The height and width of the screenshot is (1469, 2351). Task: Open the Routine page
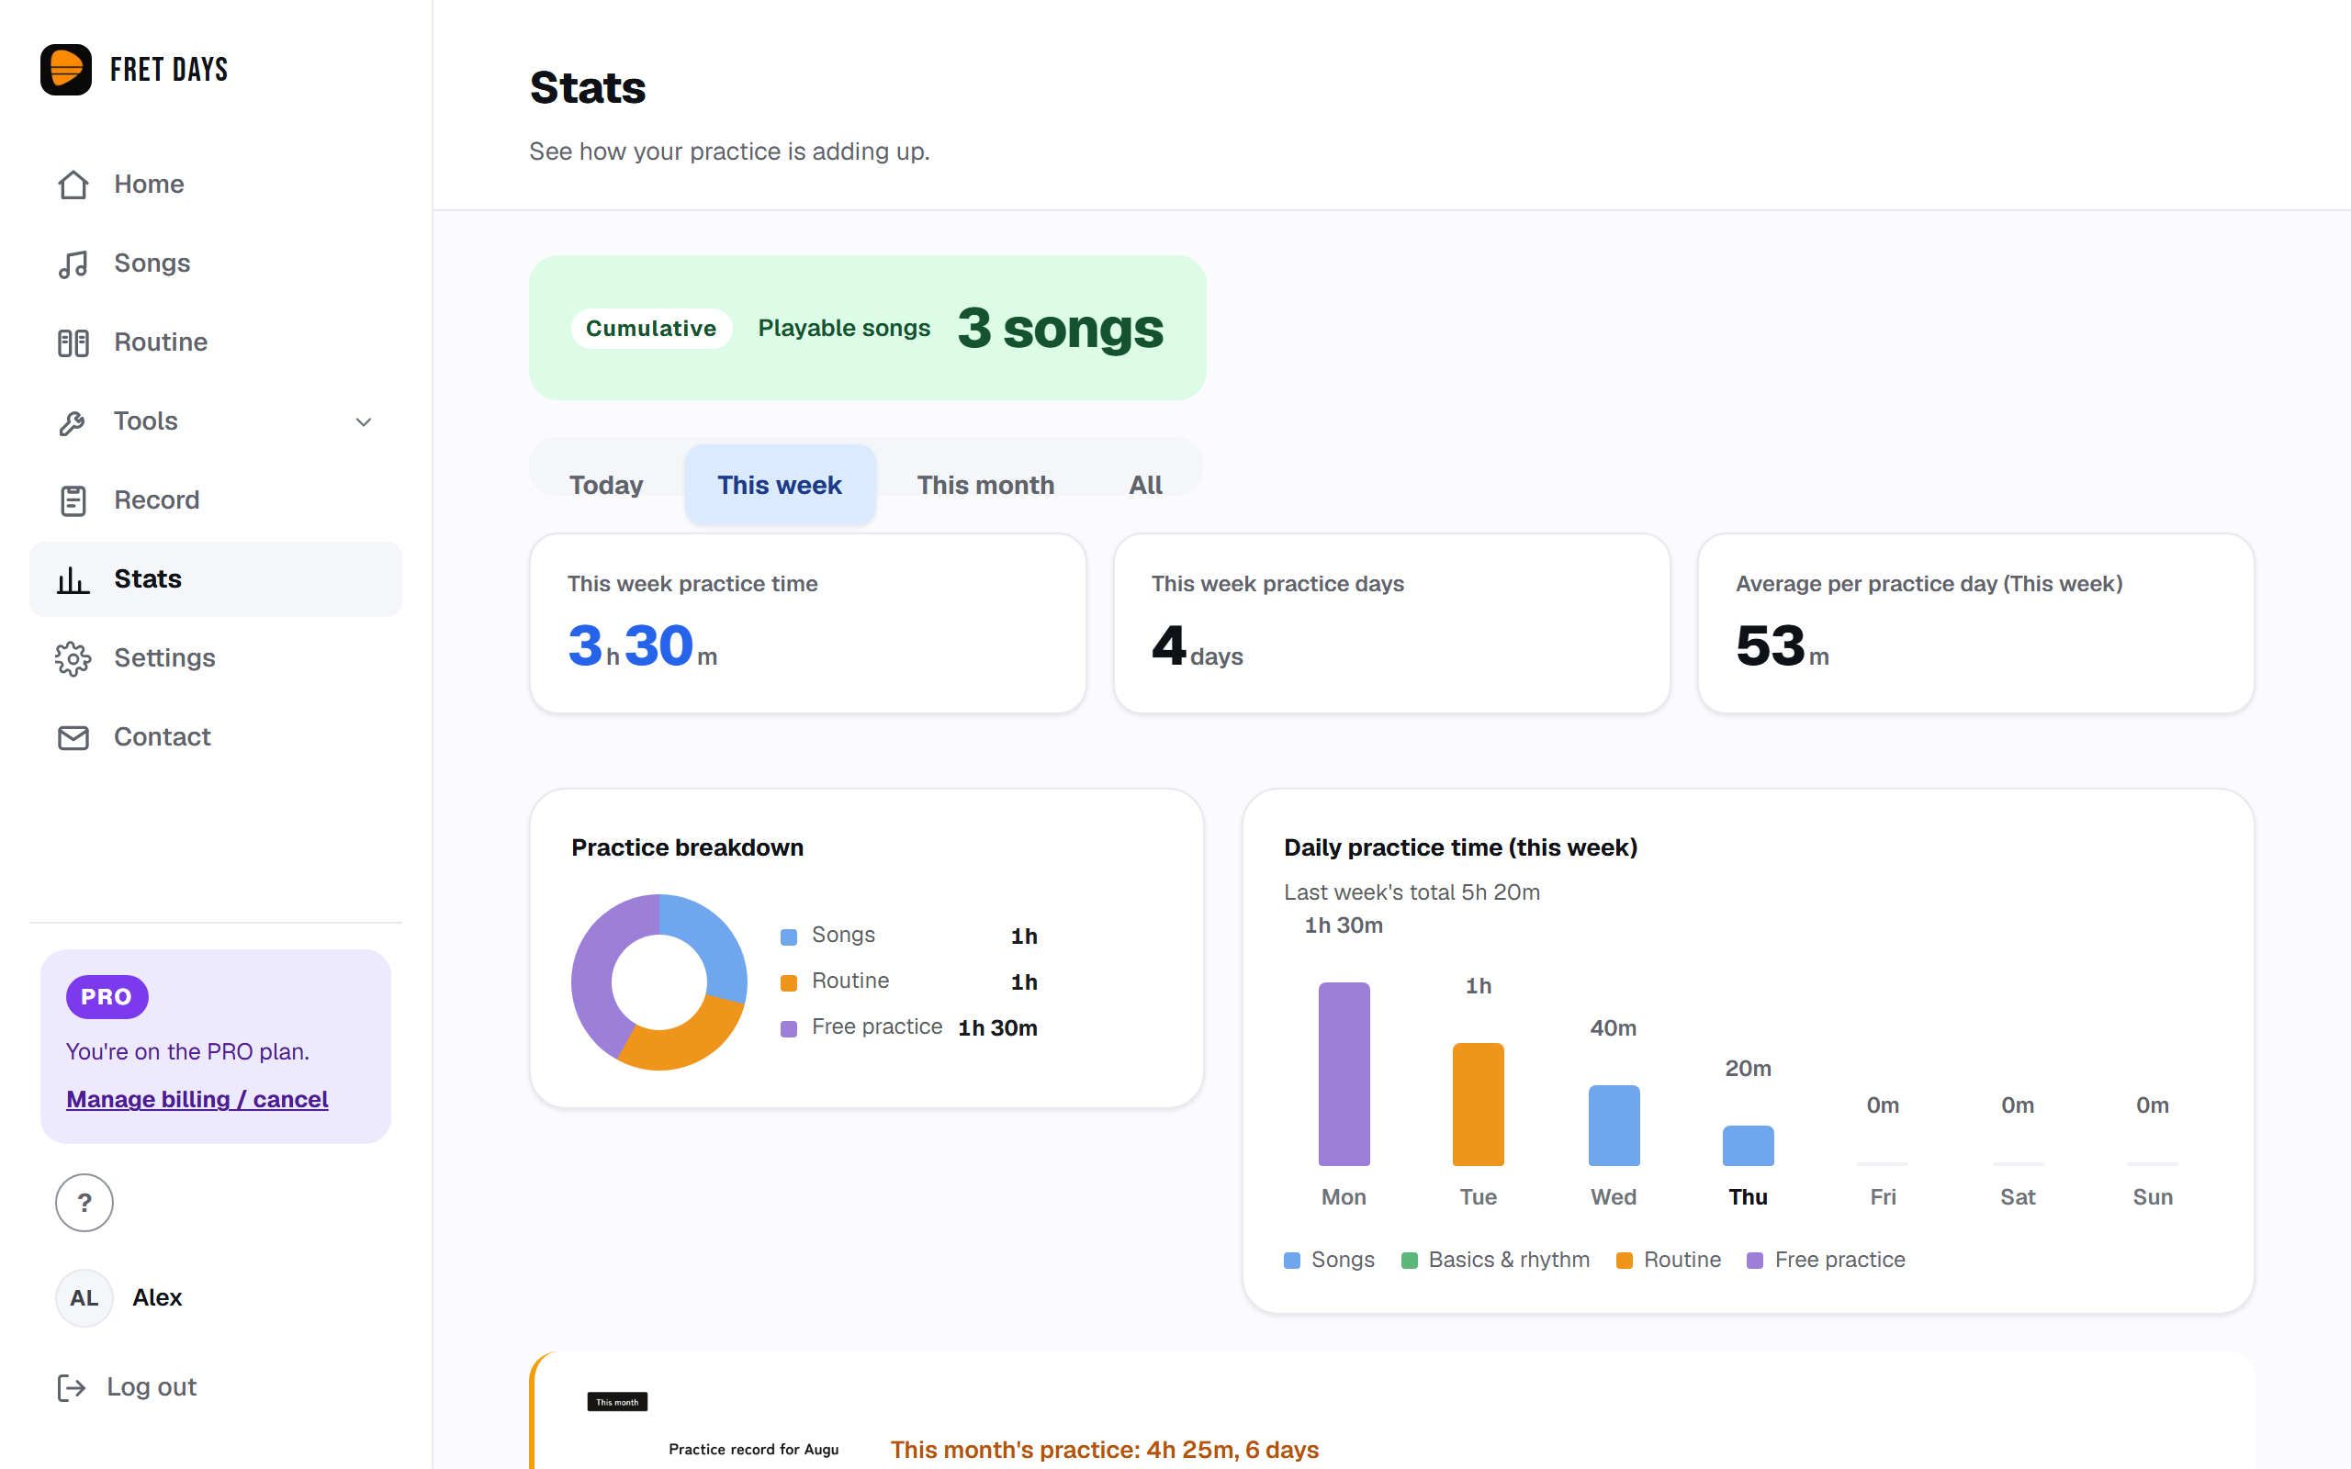click(216, 342)
